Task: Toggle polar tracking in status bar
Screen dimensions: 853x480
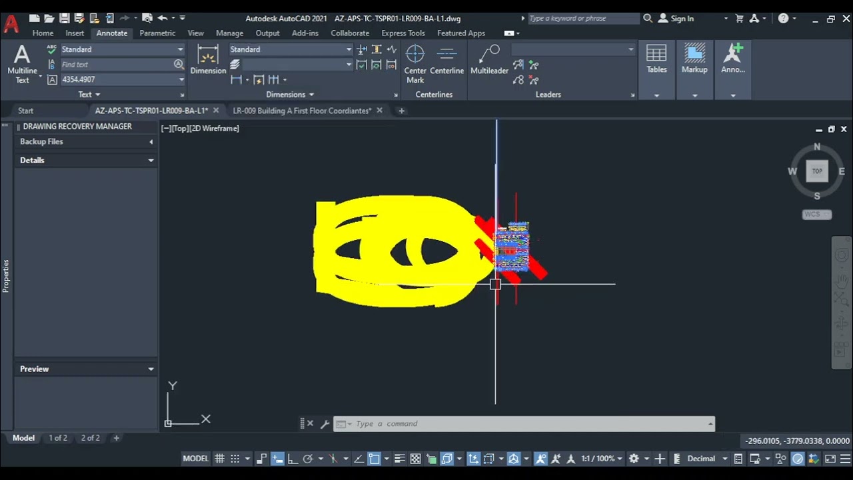Action: (308, 459)
